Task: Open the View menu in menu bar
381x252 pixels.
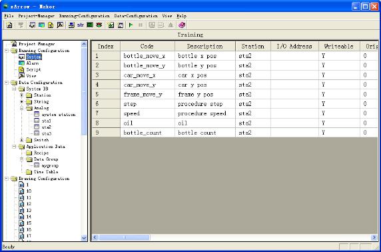Action: click(167, 16)
